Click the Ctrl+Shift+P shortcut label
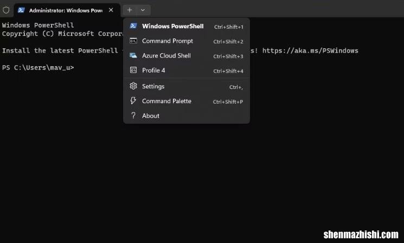Screen dimensions: 404x243 228,102
